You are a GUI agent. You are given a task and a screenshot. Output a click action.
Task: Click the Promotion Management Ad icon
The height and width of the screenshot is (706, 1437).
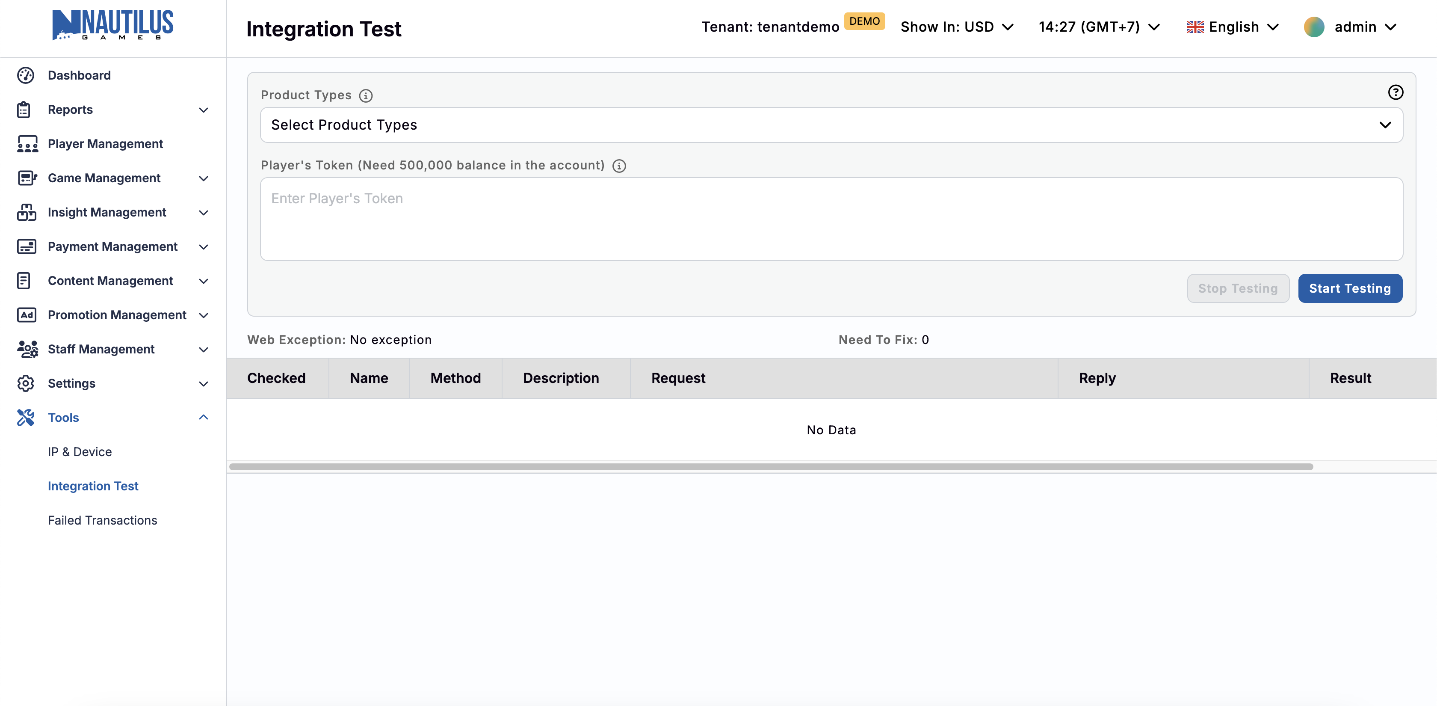(x=26, y=315)
